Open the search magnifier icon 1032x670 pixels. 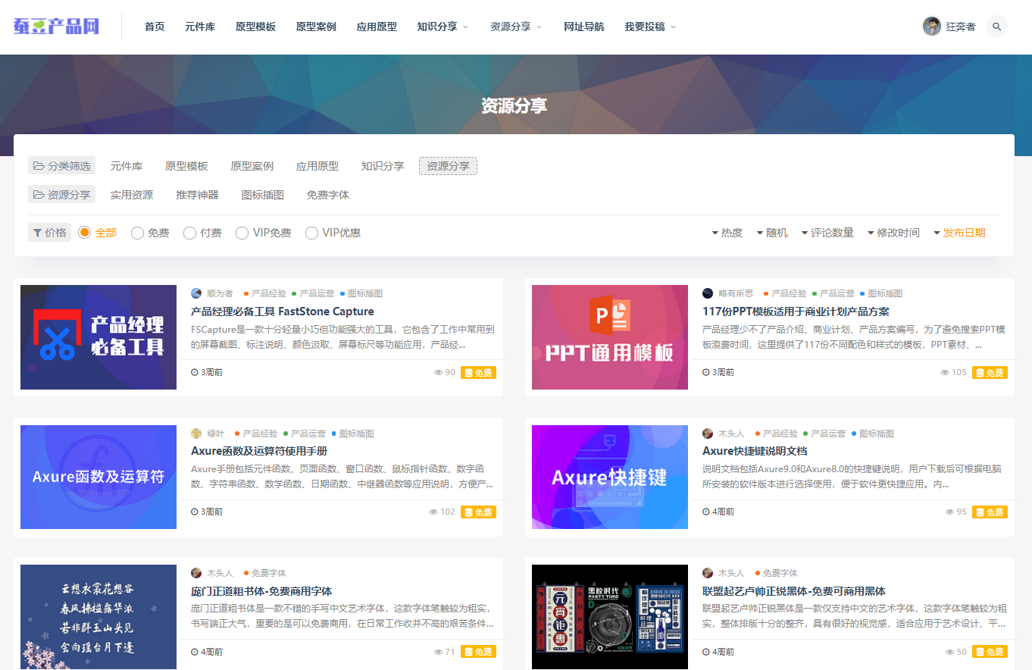click(x=997, y=27)
